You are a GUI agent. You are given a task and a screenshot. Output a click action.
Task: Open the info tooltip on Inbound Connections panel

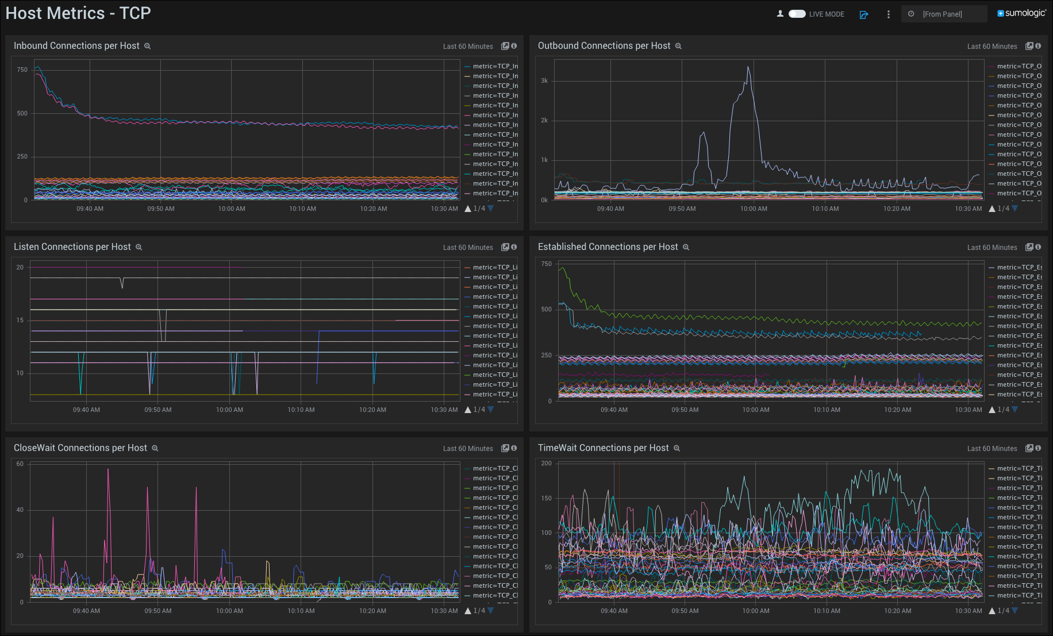[x=514, y=46]
